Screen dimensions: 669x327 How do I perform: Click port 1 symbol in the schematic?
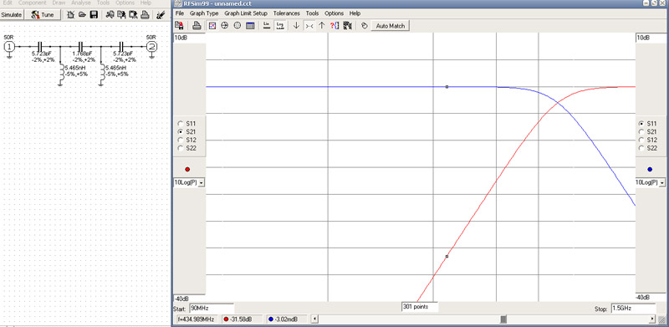10,47
